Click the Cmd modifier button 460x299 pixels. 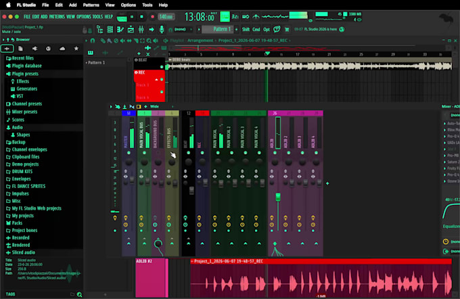(x=256, y=29)
